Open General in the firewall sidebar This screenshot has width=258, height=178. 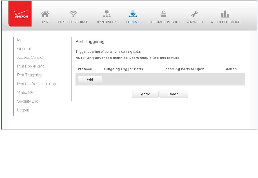[24, 49]
